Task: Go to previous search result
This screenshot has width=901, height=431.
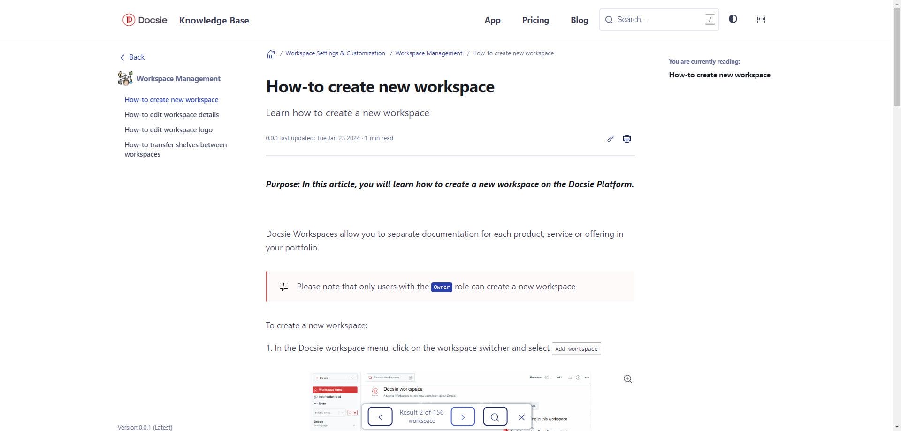Action: 380,416
